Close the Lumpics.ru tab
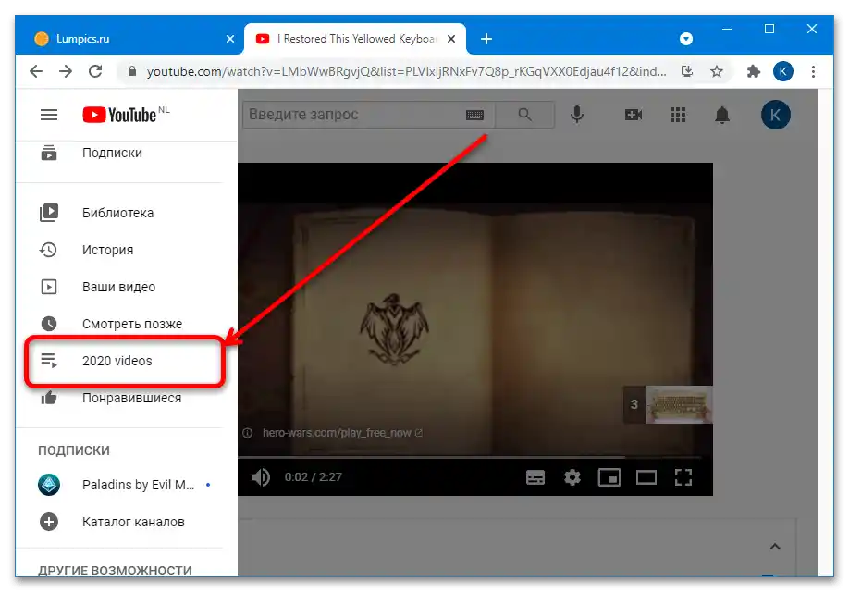849x592 pixels. click(x=230, y=39)
